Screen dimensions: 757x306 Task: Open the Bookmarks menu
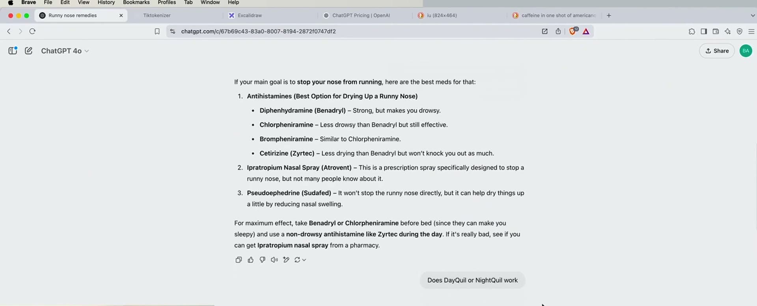click(x=136, y=2)
